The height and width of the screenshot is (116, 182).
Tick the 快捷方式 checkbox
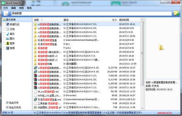point(4,24)
